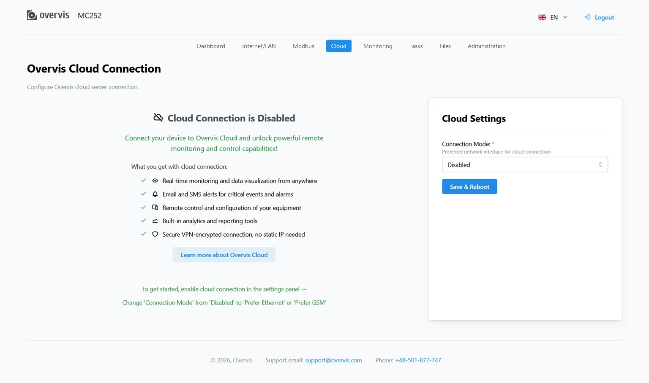Click the '© 2026, Overvis' footer text
The height and width of the screenshot is (383, 649).
tap(231, 360)
